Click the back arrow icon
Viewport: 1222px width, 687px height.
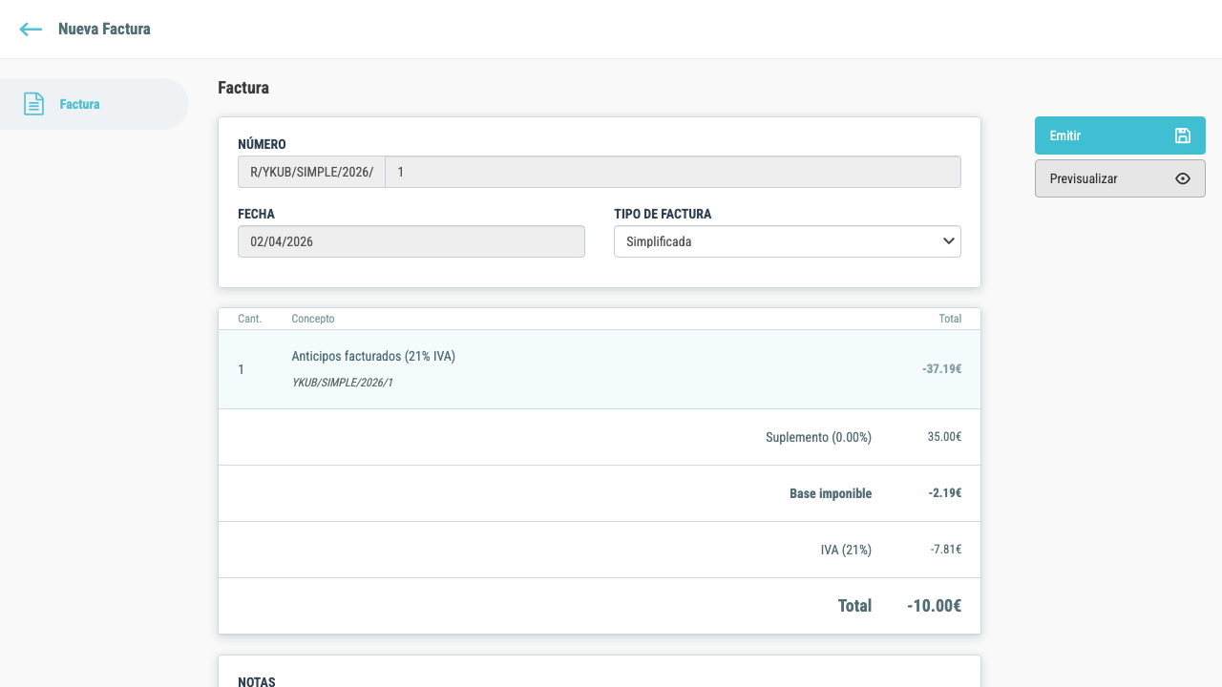31,30
